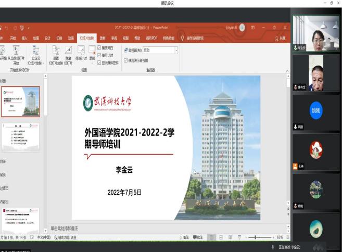This screenshot has height=252, width=342.
Task: Click the accessibility check status item
Action: click(x=65, y=237)
